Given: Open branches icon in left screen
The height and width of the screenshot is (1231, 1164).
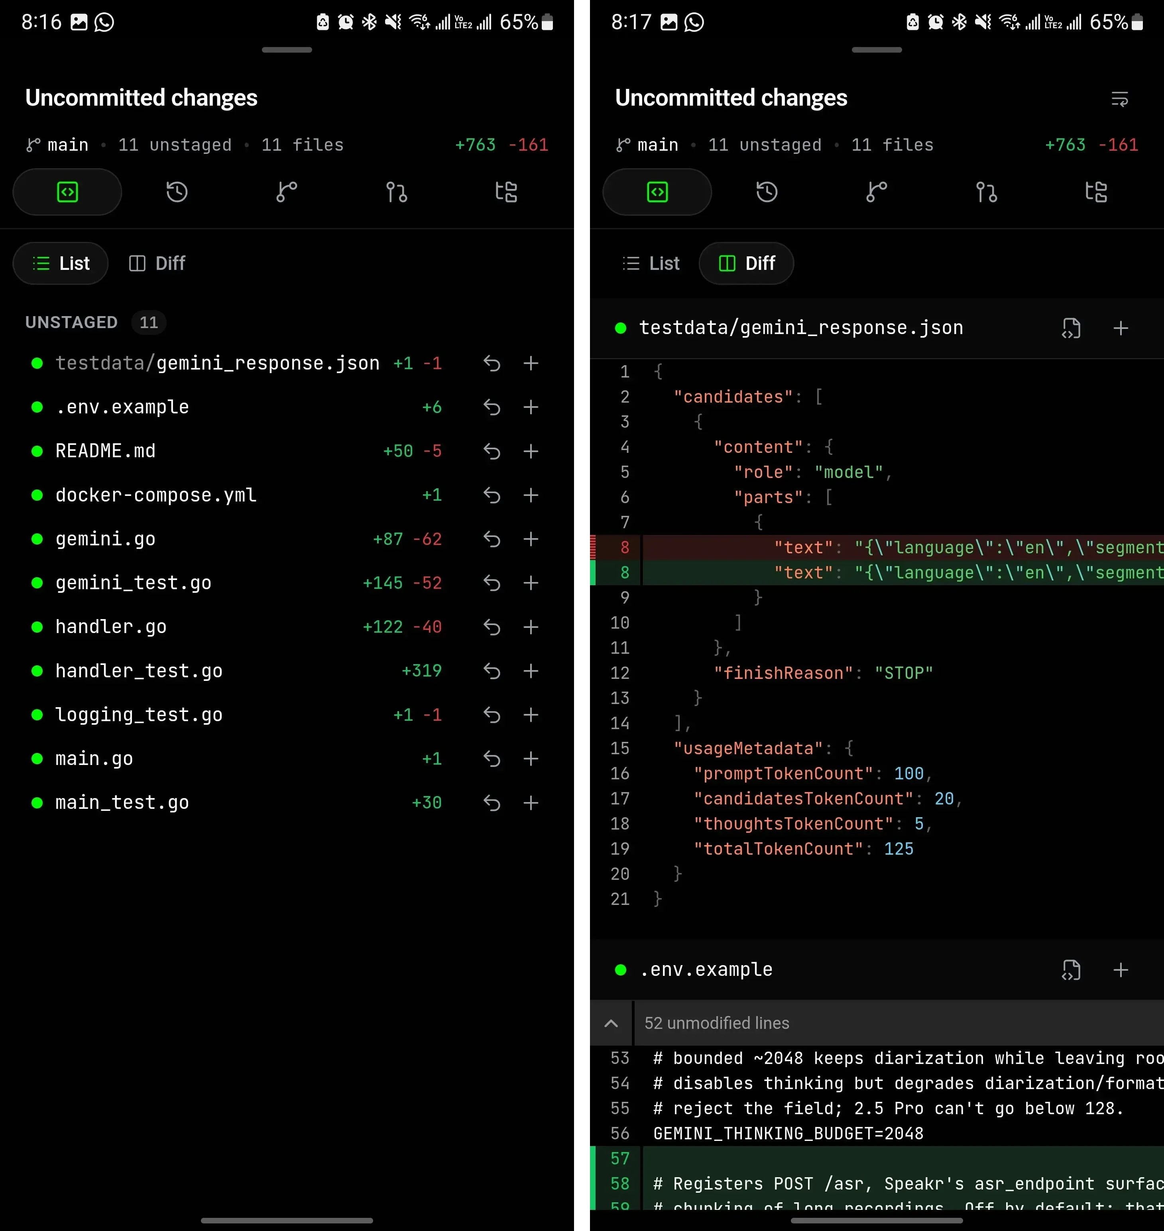Looking at the screenshot, I should point(287,192).
